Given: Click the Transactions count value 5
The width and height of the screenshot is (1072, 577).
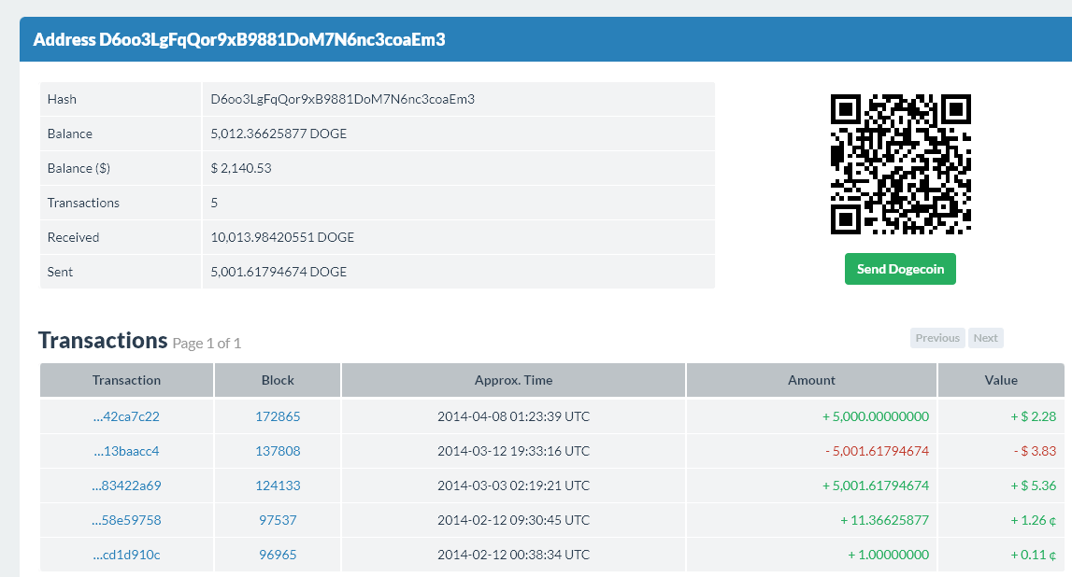Looking at the screenshot, I should click(x=214, y=203).
